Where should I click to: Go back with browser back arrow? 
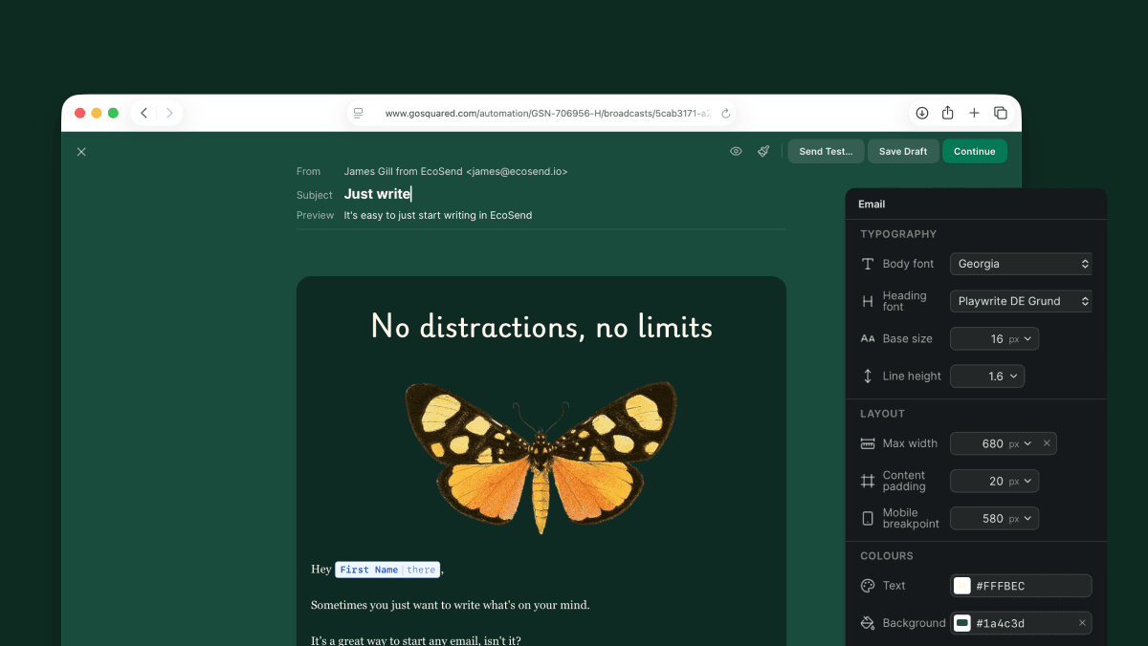tap(144, 113)
